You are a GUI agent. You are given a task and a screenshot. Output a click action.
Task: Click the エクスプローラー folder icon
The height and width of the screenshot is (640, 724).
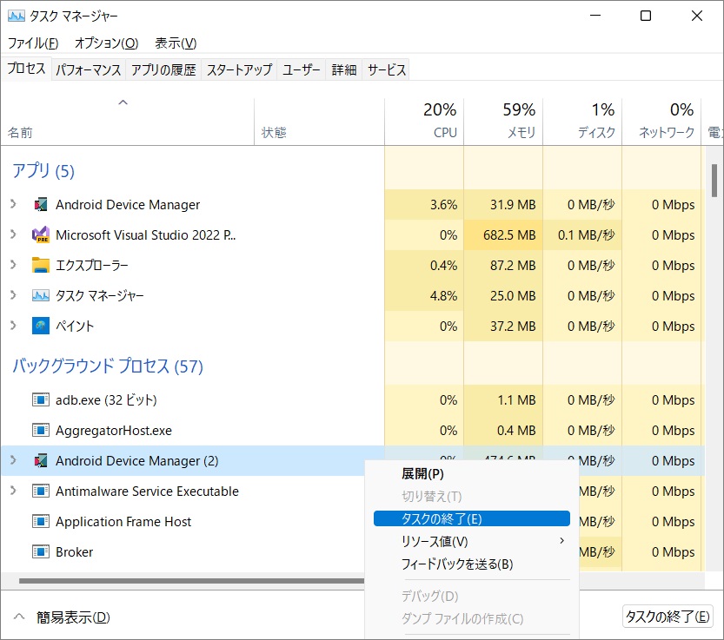click(x=41, y=266)
